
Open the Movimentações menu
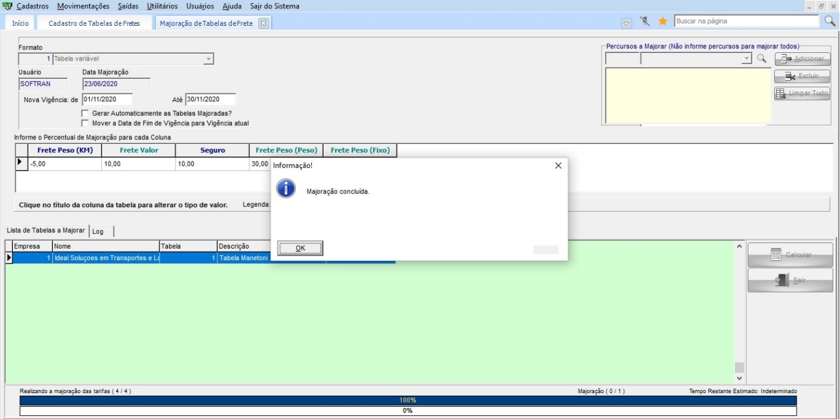(83, 6)
